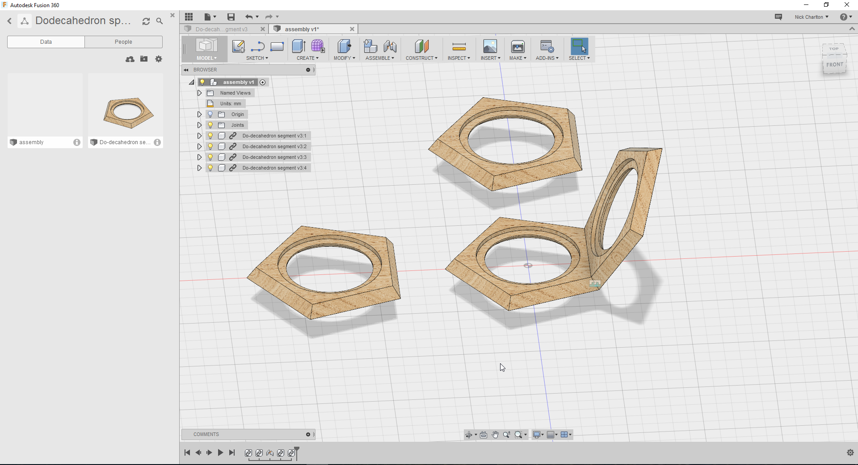Image resolution: width=858 pixels, height=465 pixels.
Task: Open the MODIFY menu
Action: pyautogui.click(x=344, y=58)
